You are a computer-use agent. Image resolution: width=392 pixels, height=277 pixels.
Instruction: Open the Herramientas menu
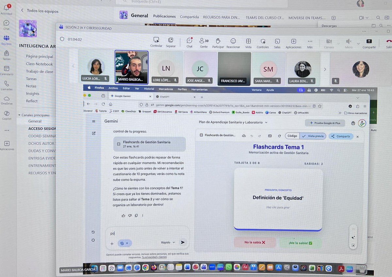(199, 89)
